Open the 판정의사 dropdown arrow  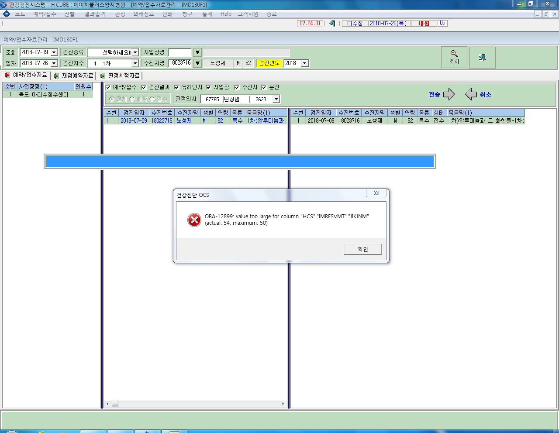[x=276, y=99]
